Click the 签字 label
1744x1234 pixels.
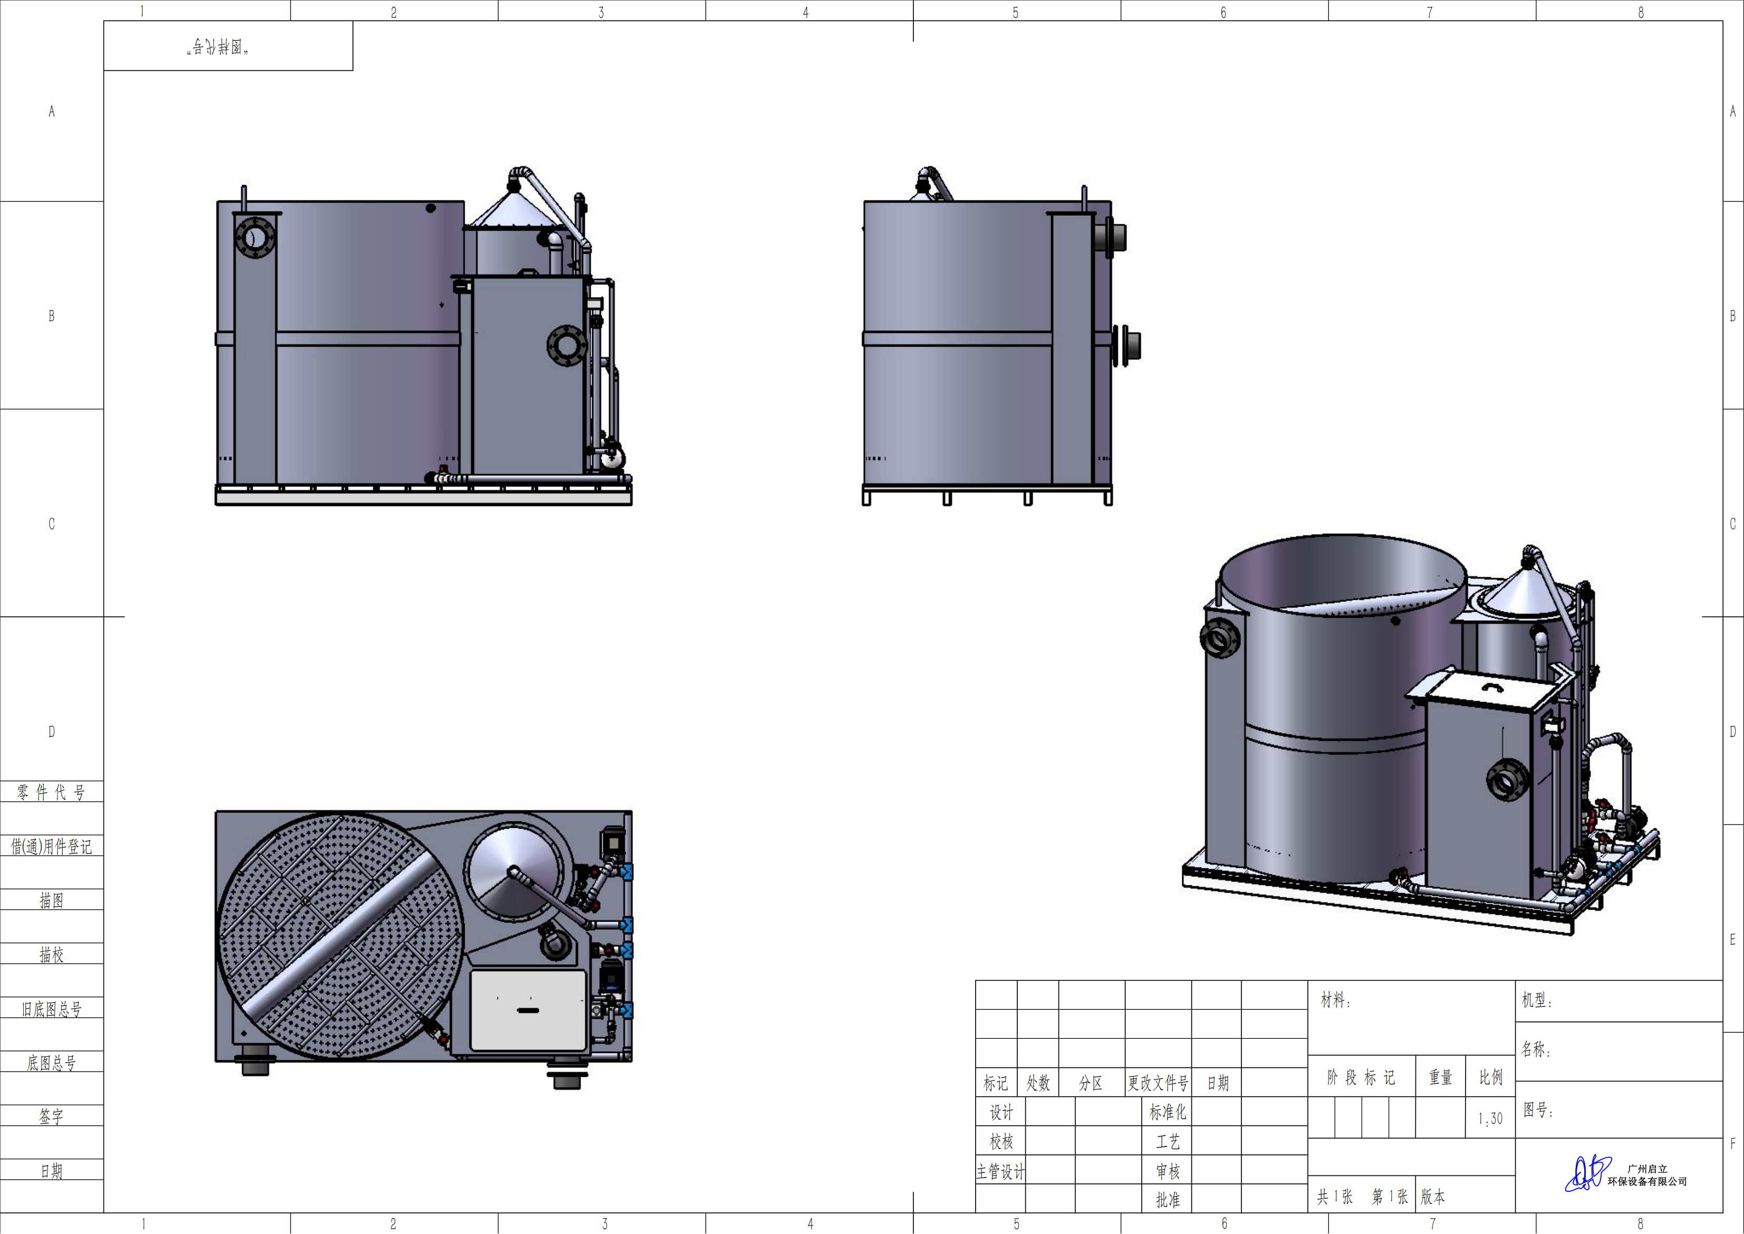(52, 1116)
